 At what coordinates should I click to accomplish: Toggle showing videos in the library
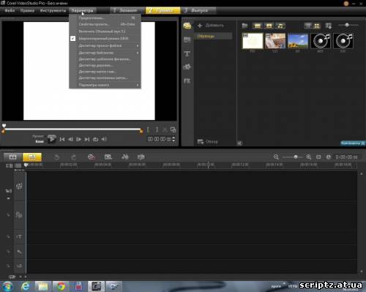click(258, 26)
